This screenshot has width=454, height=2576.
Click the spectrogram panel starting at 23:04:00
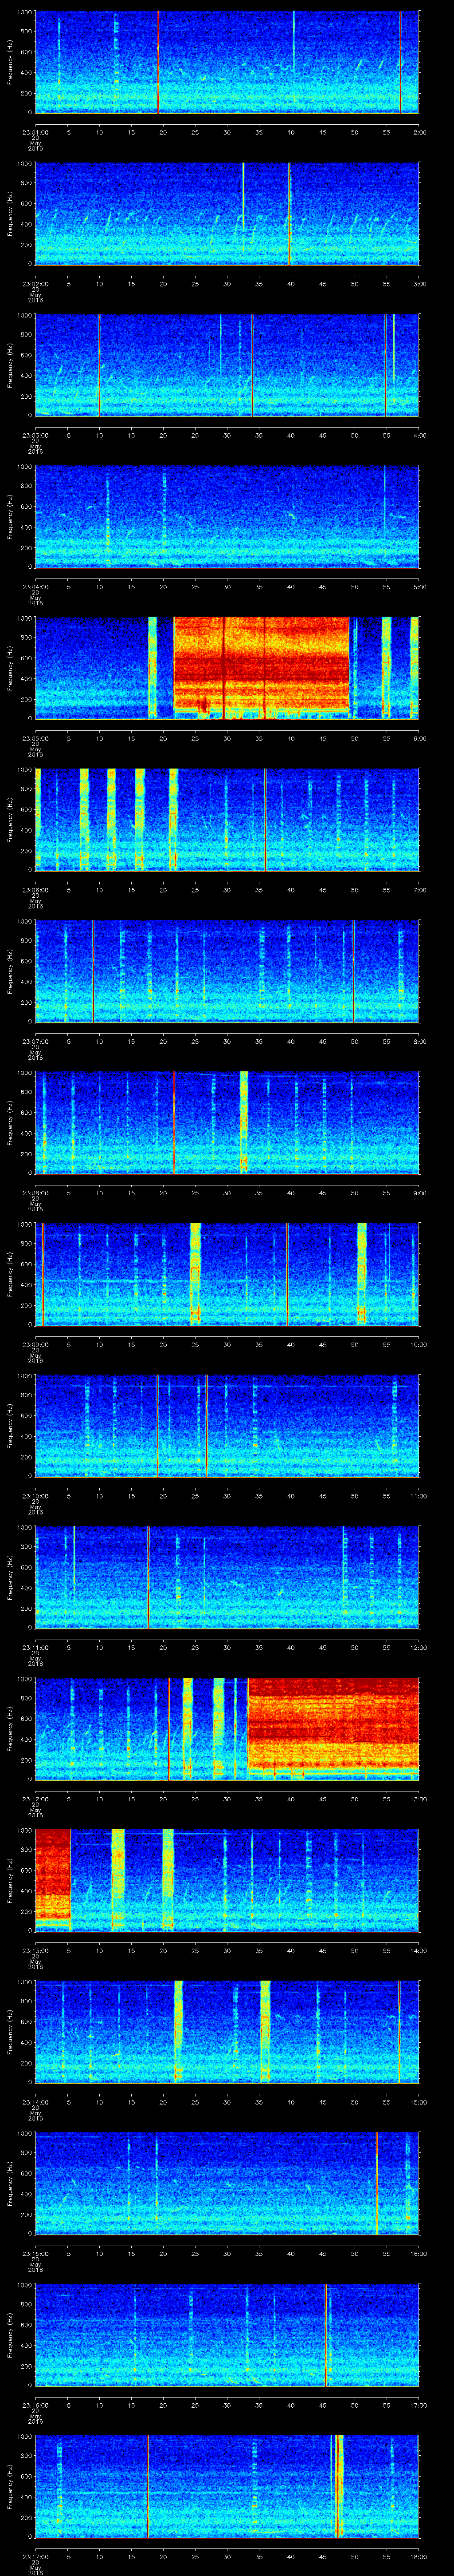pyautogui.click(x=227, y=516)
